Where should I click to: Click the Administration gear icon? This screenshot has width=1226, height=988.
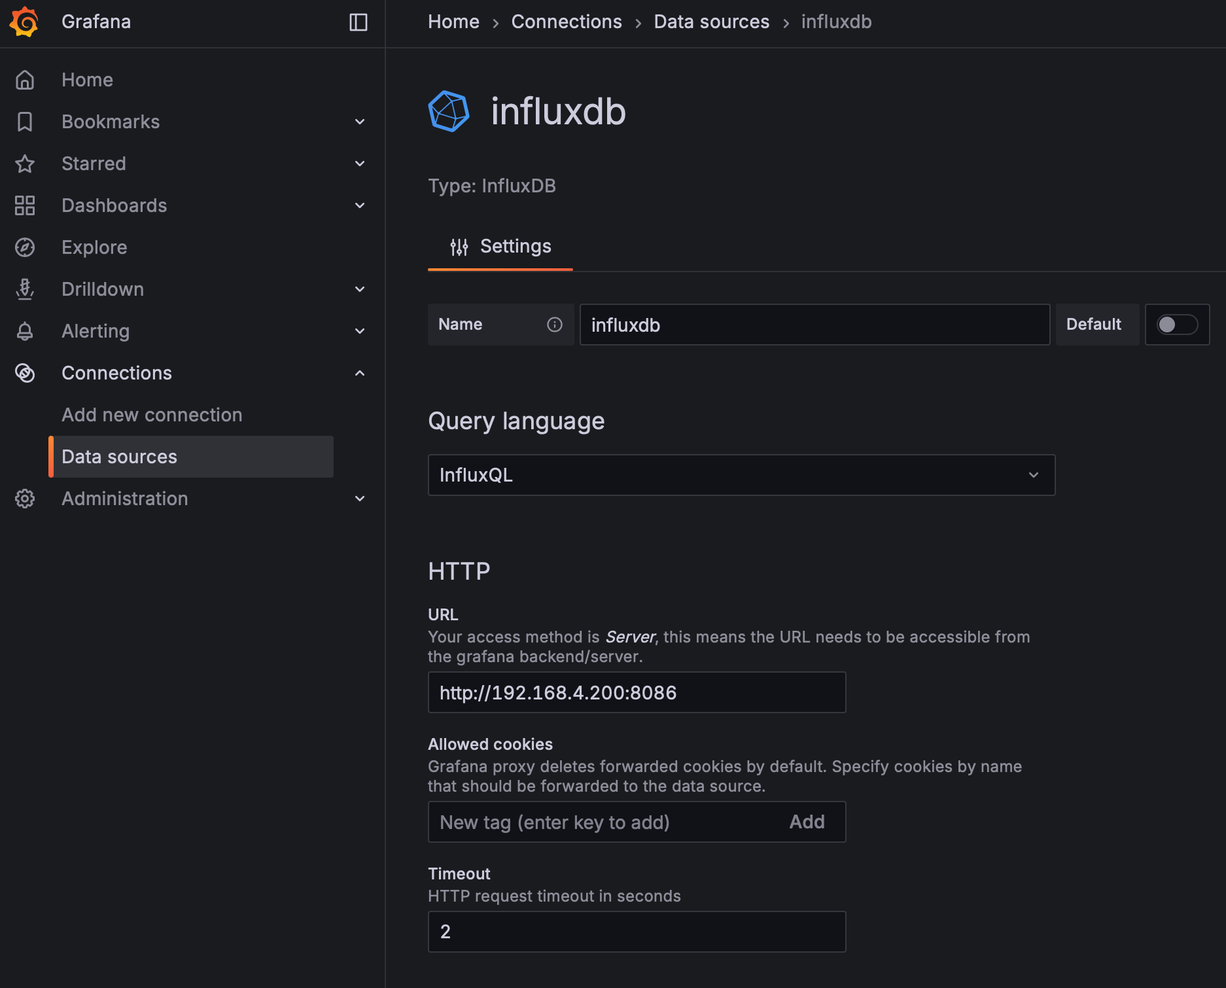click(x=25, y=499)
